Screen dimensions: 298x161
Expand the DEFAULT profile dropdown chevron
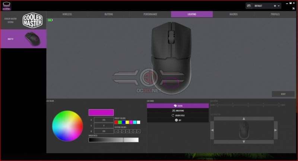(x=279, y=6)
